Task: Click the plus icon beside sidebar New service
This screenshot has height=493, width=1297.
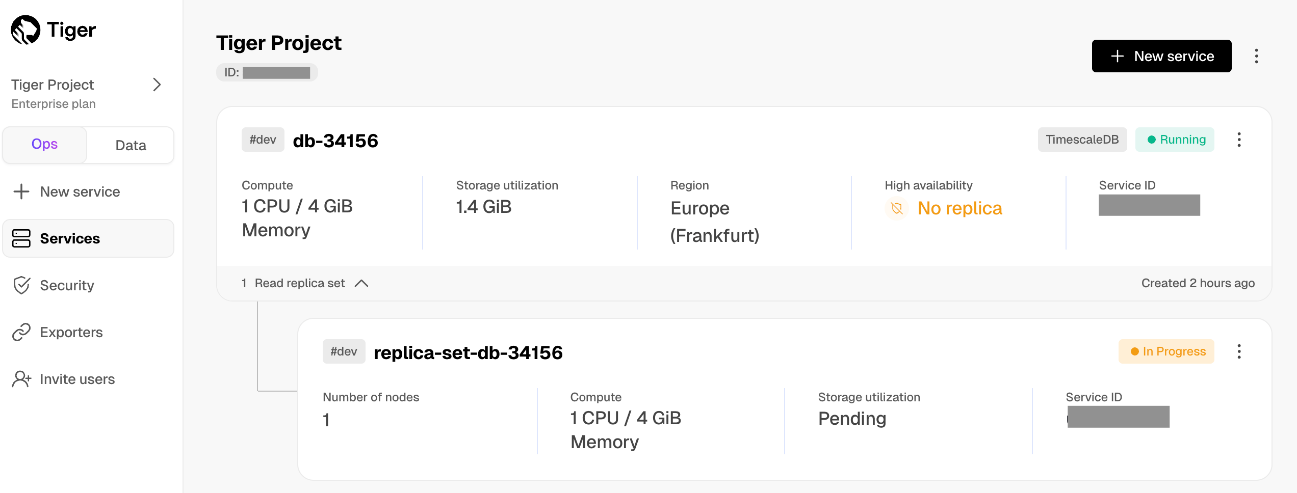Action: pyautogui.click(x=21, y=191)
